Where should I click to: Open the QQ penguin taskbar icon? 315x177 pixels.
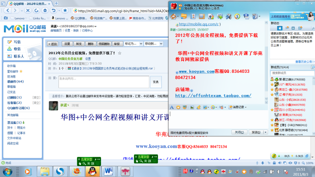92,172
